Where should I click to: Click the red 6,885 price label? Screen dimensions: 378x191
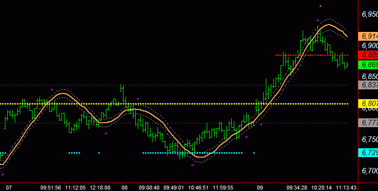click(368, 55)
